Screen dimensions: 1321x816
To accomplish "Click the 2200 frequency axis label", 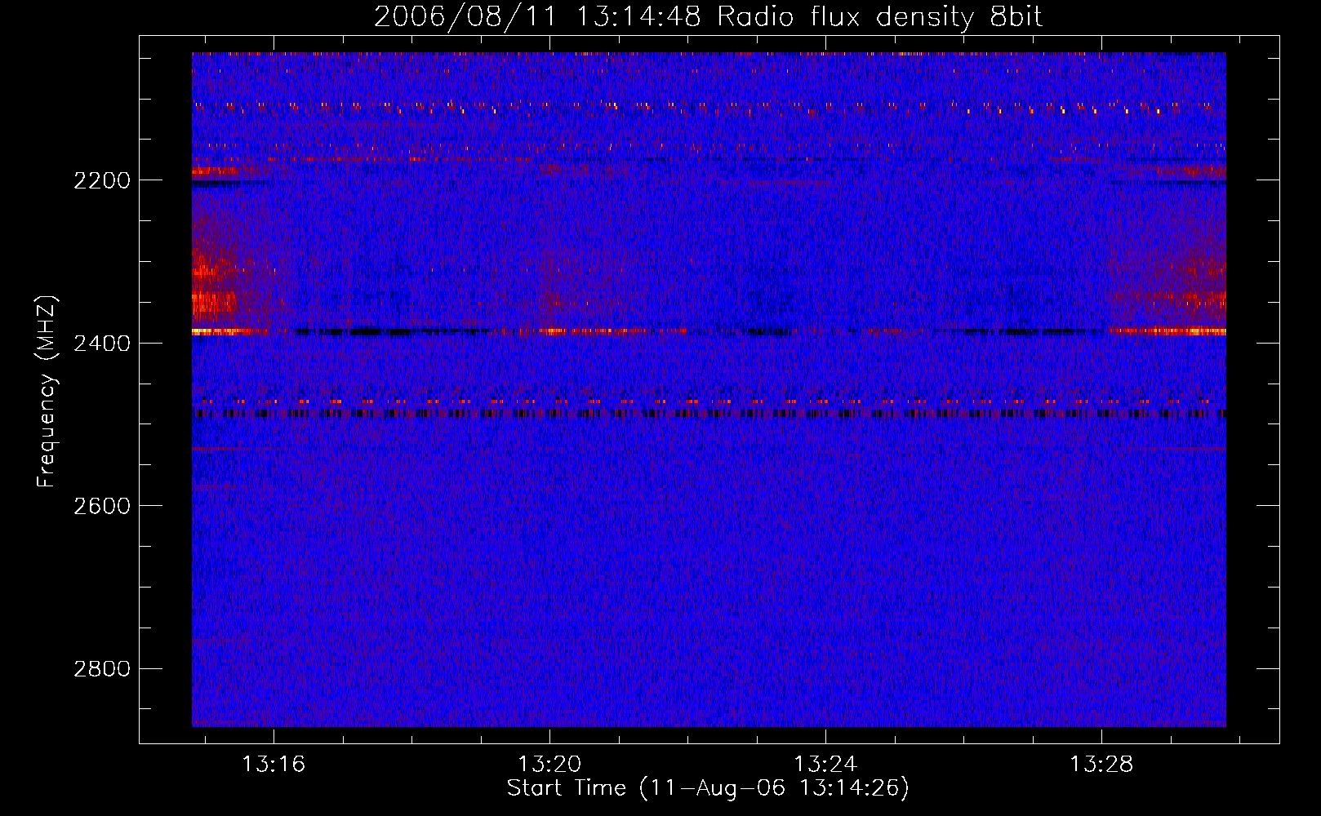I will tap(102, 180).
